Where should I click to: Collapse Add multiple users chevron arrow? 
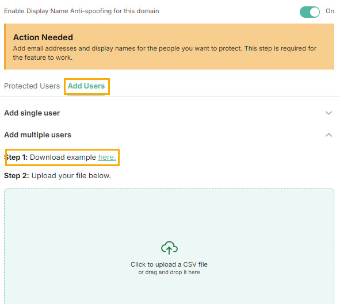[x=328, y=135]
